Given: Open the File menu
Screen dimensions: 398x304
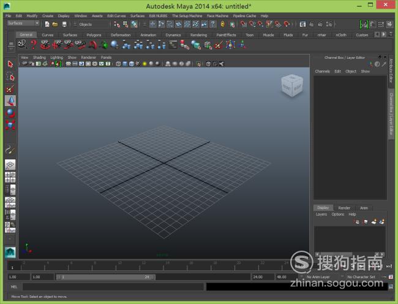Looking at the screenshot, I should 8,16.
